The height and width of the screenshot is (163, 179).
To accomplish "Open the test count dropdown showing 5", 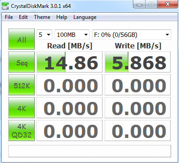I will click(44, 35).
